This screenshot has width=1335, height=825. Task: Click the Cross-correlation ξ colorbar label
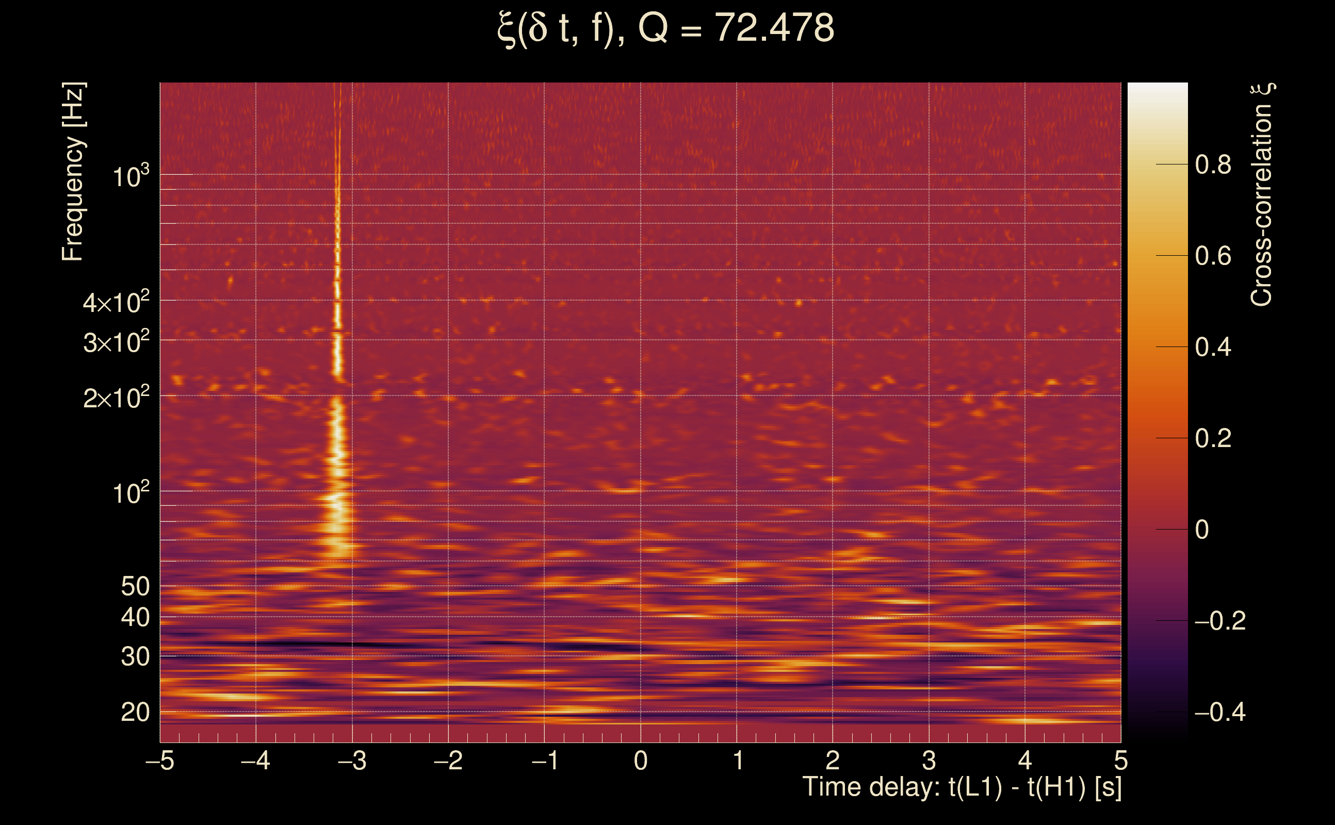click(1261, 194)
